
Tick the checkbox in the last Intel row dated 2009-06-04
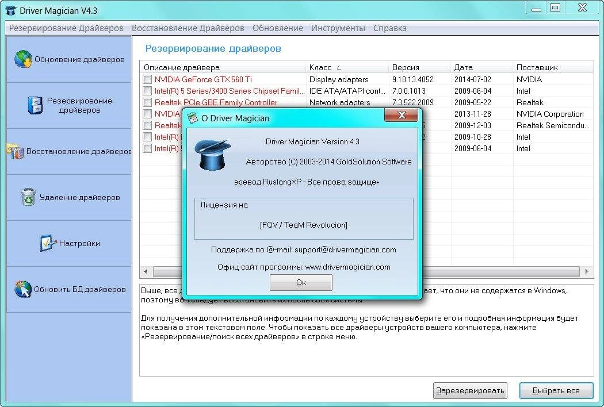coord(147,148)
